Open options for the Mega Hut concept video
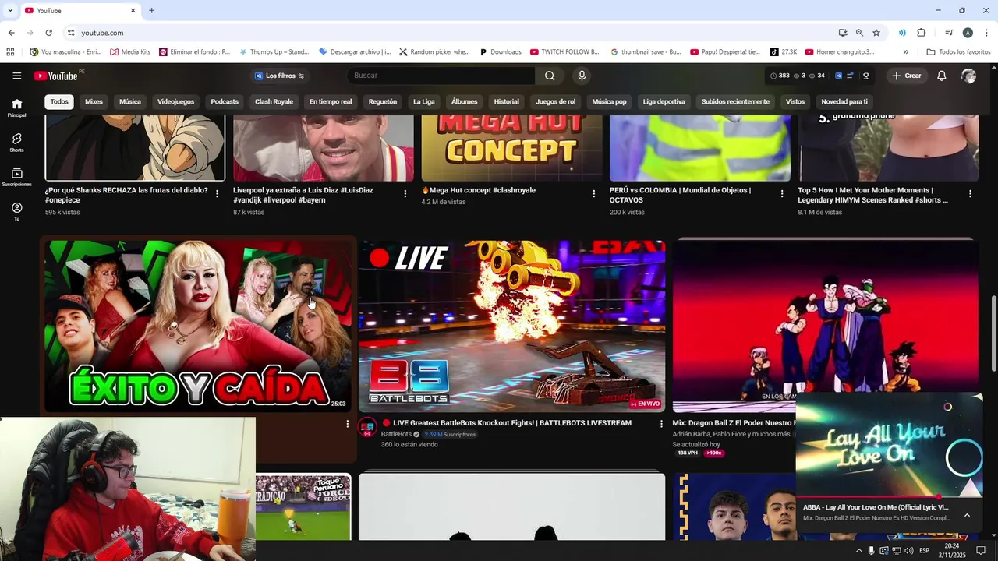The width and height of the screenshot is (998, 561). click(x=593, y=193)
